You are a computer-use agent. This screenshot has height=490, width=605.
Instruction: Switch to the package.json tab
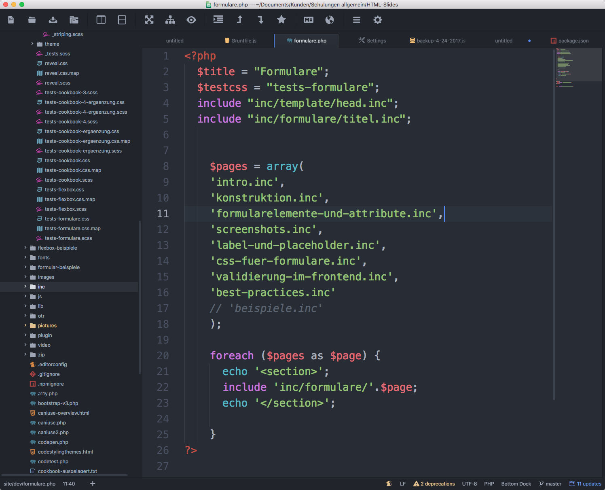[569, 41]
